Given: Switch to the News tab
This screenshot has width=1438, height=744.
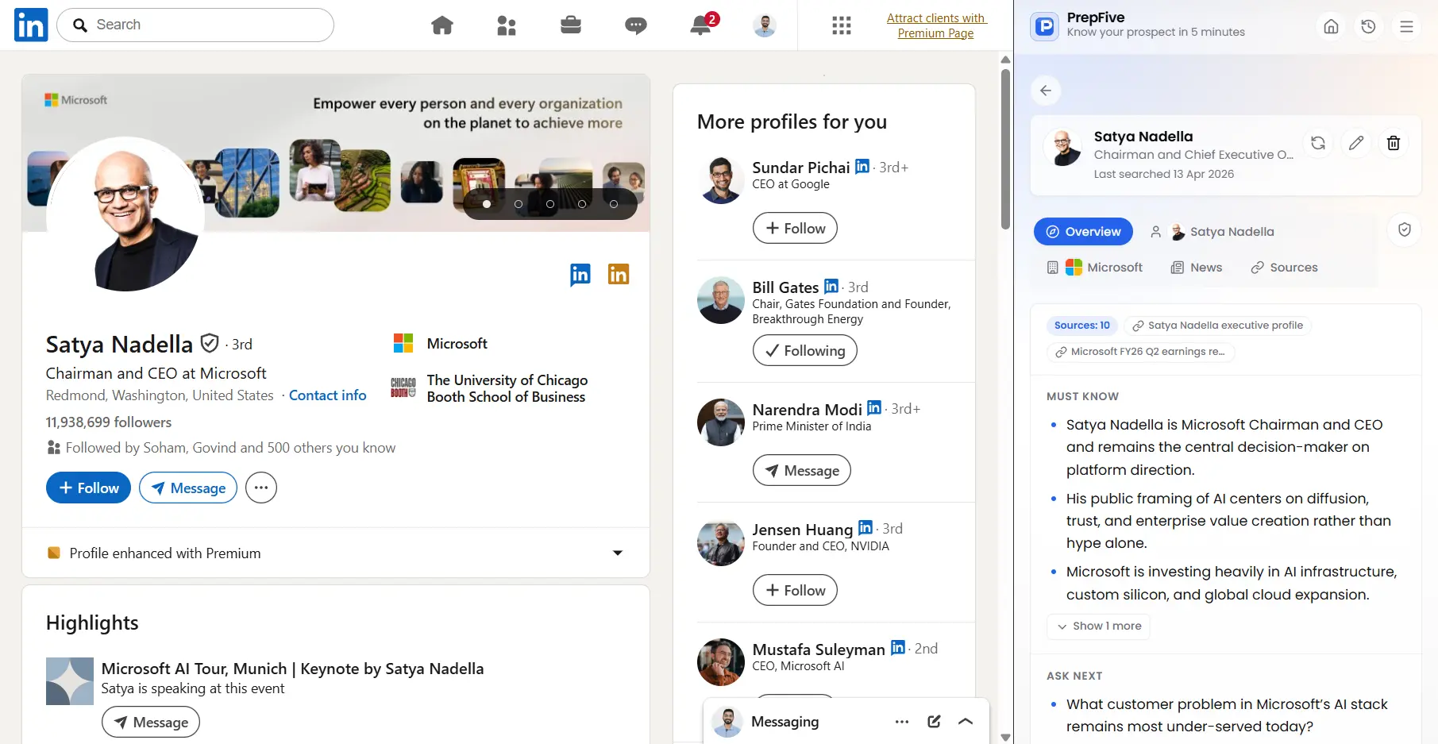Looking at the screenshot, I should pyautogui.click(x=1197, y=268).
